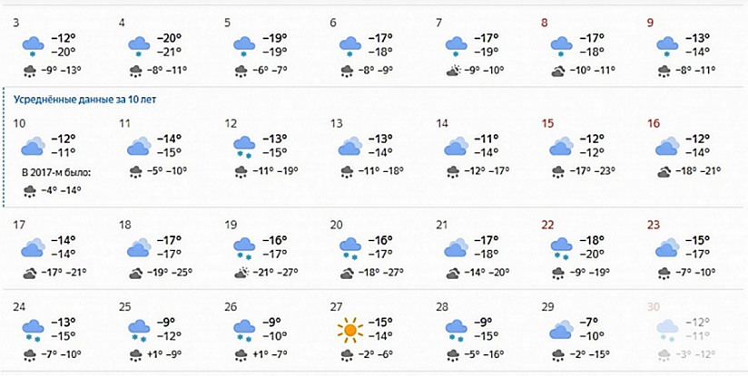Click the faded cloud icon on day 30
Image resolution: width=748 pixels, height=376 pixels.
point(667,331)
